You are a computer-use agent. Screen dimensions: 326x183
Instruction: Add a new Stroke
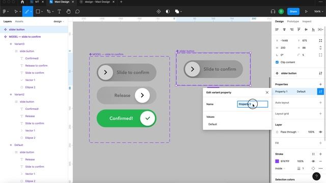tap(320, 154)
